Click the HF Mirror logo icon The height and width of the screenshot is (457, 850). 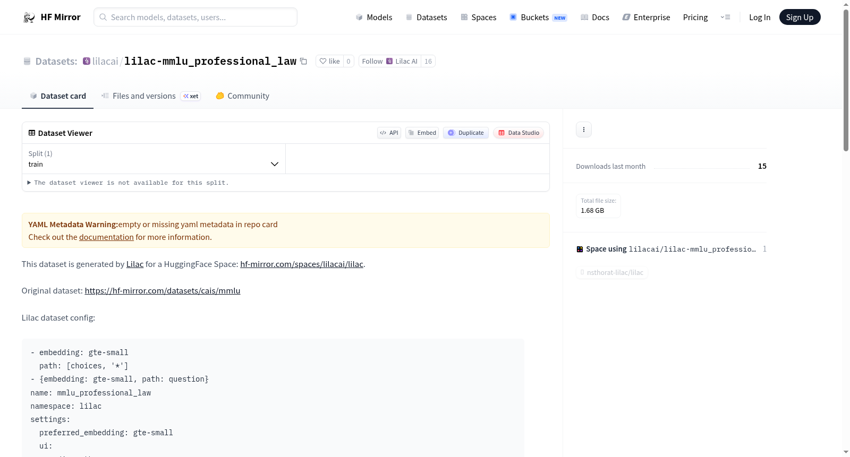pyautogui.click(x=29, y=18)
